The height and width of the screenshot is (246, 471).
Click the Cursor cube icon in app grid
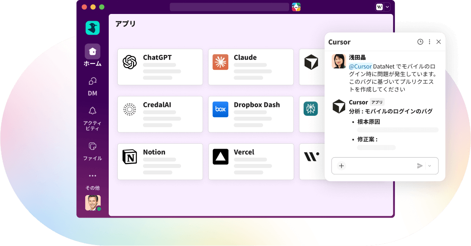(311, 62)
